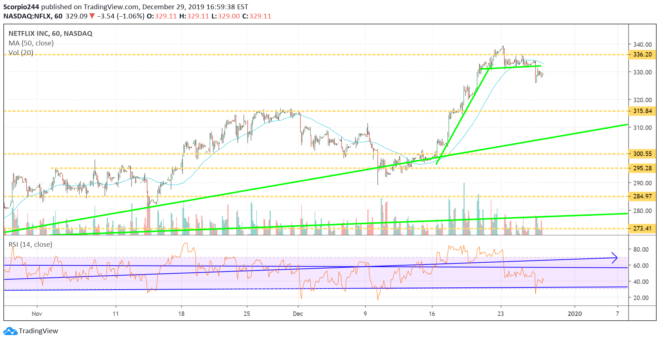Viewport: 660px width, 341px height.
Task: Click the 340.00 price axis tick
Action: (643, 45)
